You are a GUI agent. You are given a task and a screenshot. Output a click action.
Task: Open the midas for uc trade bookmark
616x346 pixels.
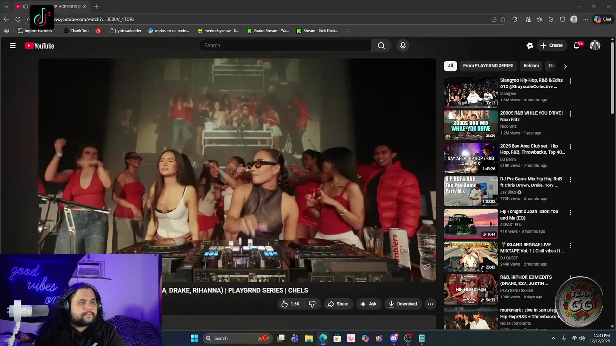[169, 31]
